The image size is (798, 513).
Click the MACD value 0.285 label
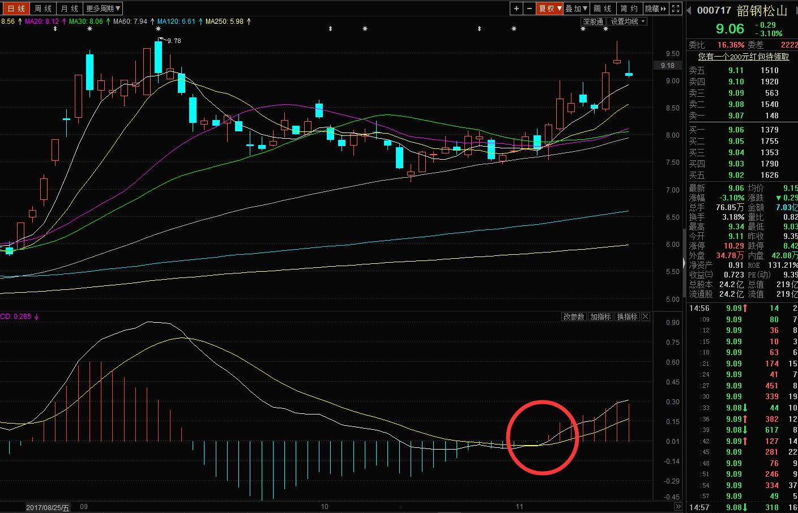click(16, 317)
